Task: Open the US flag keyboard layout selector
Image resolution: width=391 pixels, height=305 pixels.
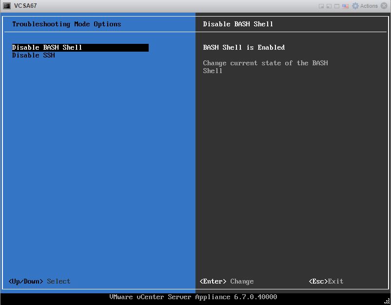Action: [x=345, y=6]
